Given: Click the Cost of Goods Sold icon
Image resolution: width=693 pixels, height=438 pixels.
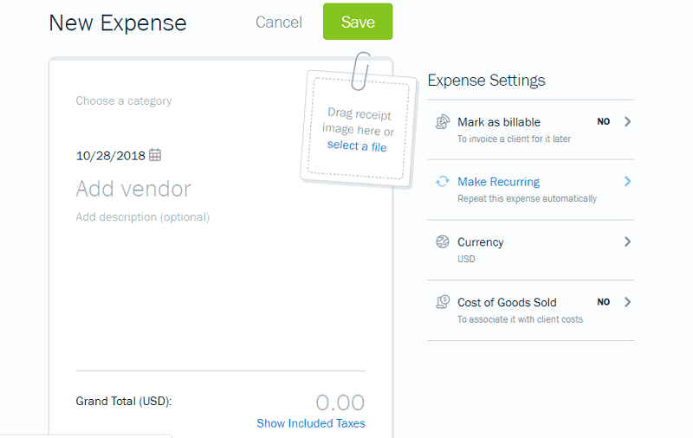Looking at the screenshot, I should (443, 302).
